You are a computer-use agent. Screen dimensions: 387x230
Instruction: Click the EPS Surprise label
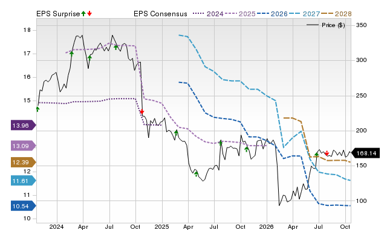pos(58,14)
